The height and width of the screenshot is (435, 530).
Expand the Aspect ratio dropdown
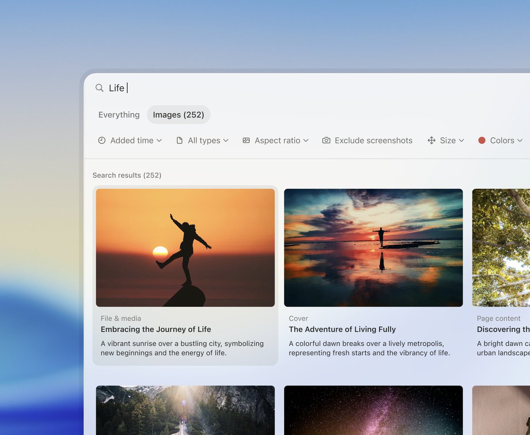point(276,140)
